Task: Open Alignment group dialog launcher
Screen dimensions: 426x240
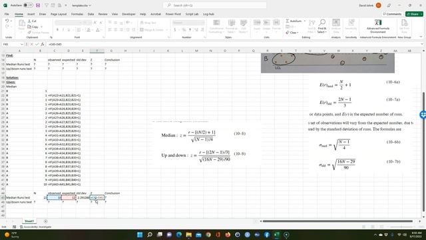Action: [x=168, y=37]
